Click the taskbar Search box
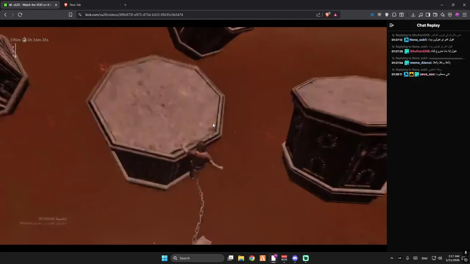 coord(198,258)
